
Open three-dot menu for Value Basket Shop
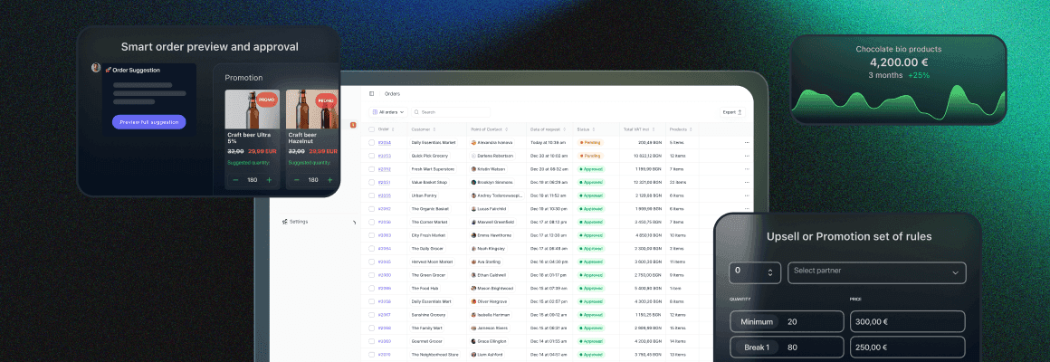pos(747,182)
